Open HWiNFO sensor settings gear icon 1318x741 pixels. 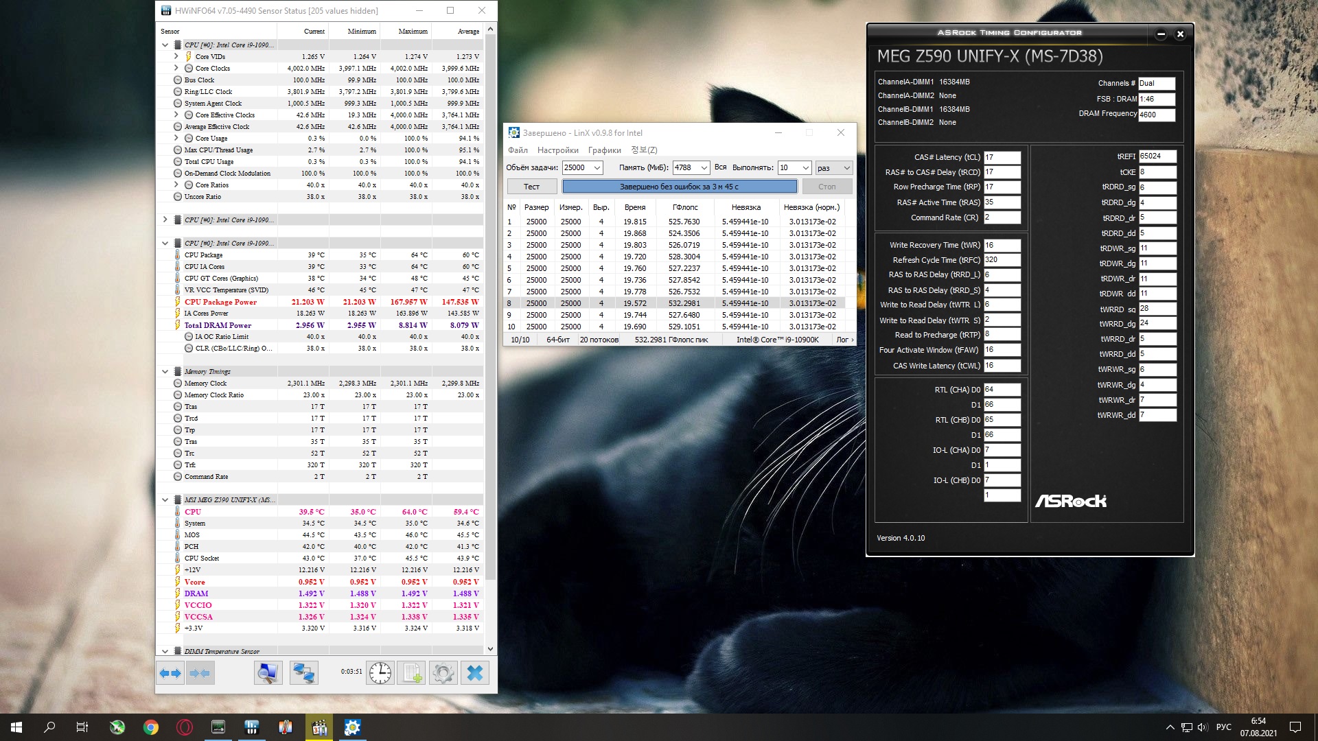click(x=443, y=674)
